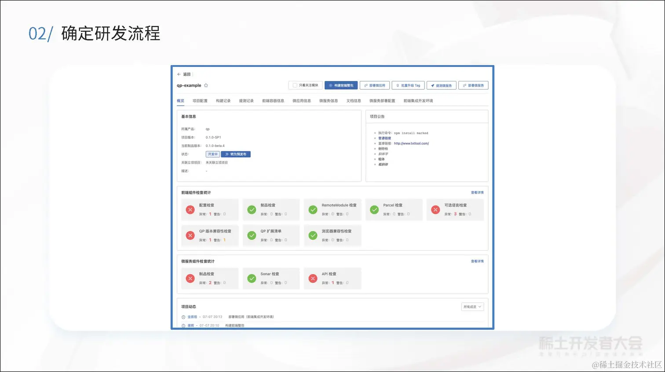
Task: Click the 执行命令: npm install marked line
Action: 403,133
